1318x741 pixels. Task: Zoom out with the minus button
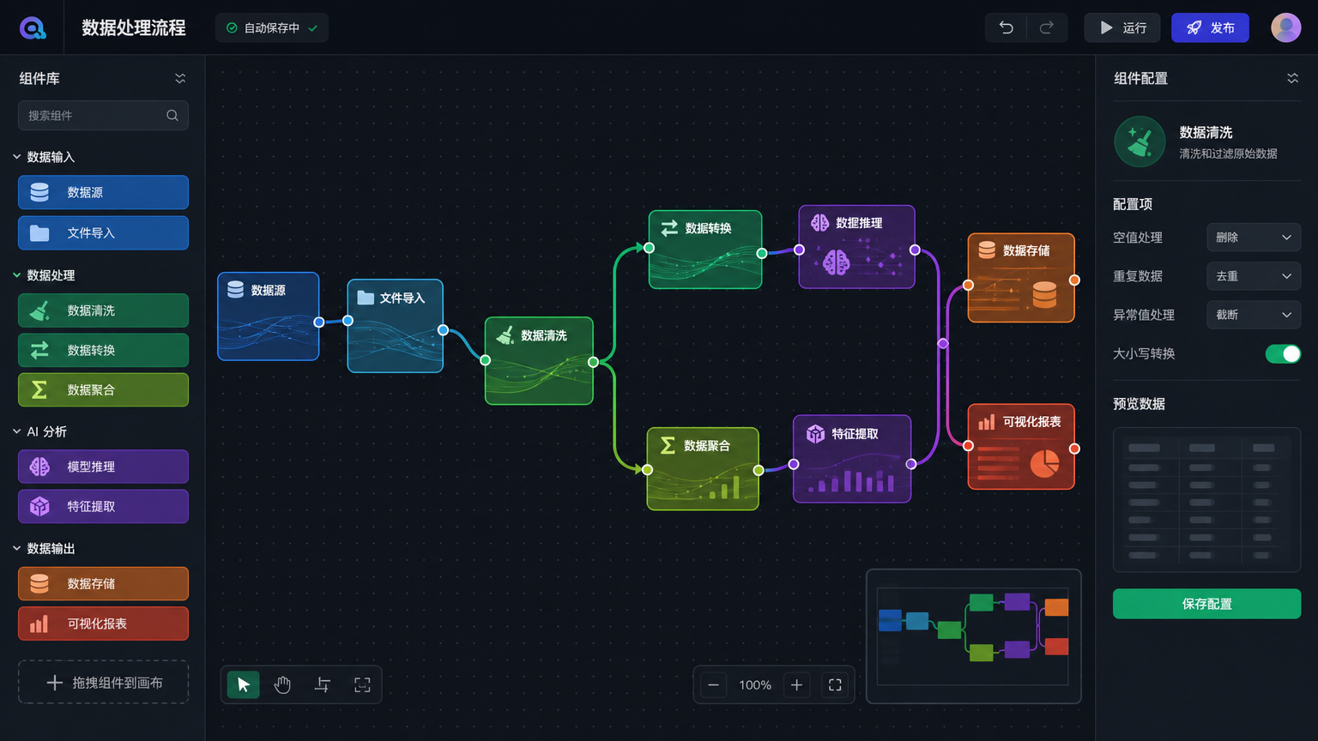pos(713,684)
